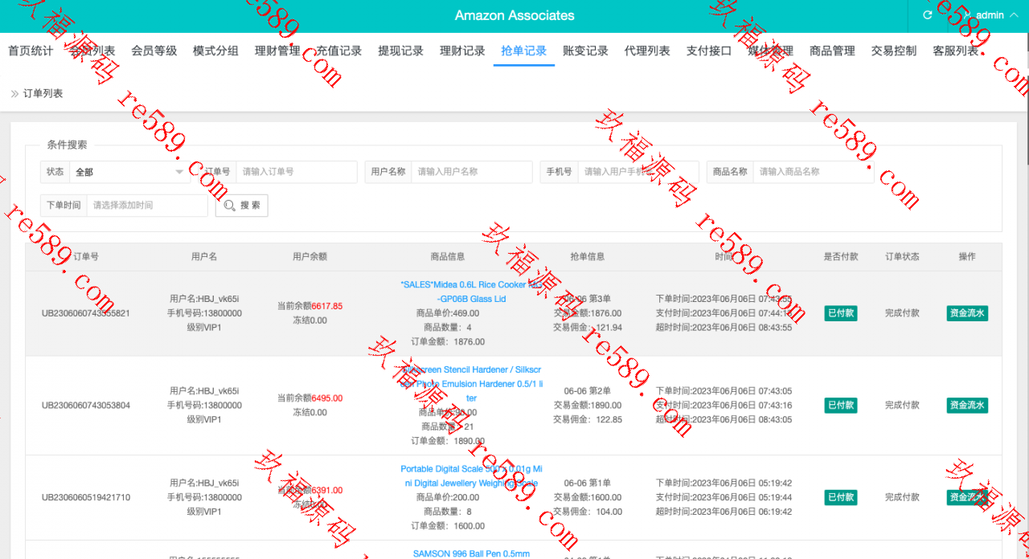
Task: Click 已付款 for order UB2306060743555821
Action: pyautogui.click(x=841, y=313)
